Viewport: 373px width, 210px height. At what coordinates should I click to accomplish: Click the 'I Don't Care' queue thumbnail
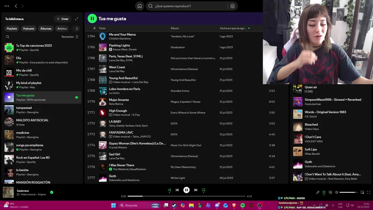(x=298, y=139)
